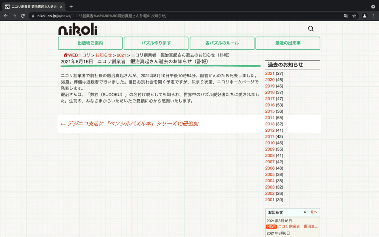Open the previous post about ペンシルパズル本
This screenshot has height=237, width=379.
click(129, 124)
